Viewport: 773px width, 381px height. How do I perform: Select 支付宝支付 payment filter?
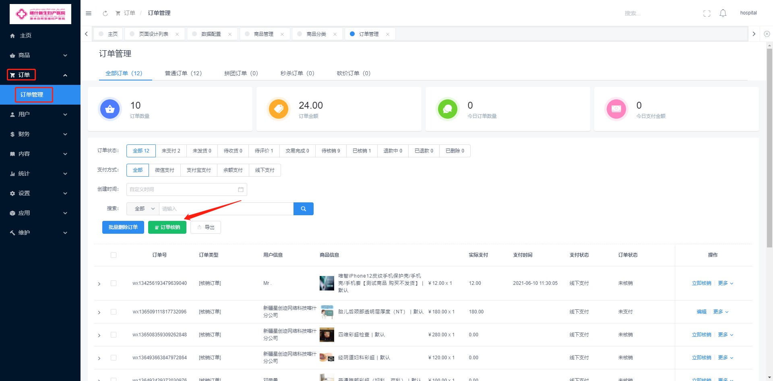tap(199, 170)
